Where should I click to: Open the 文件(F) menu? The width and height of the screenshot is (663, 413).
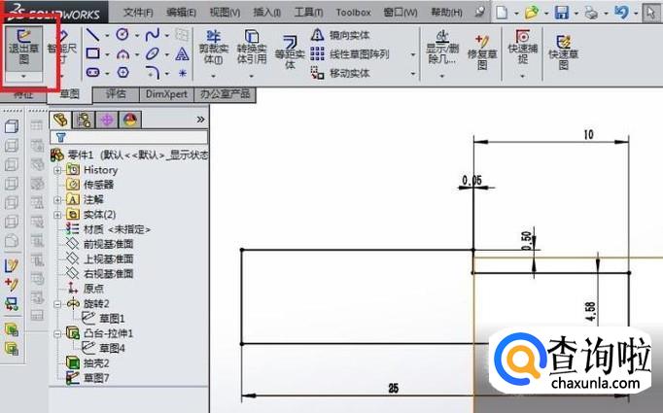[138, 13]
